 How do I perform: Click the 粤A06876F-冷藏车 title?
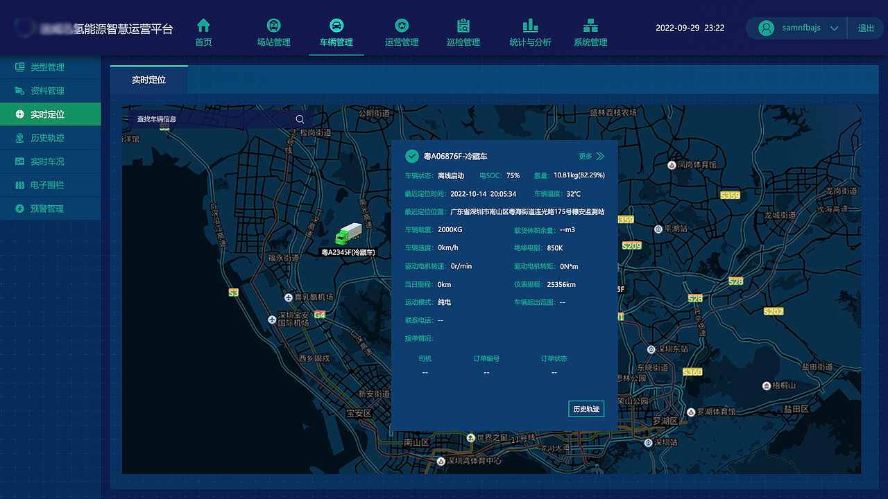point(456,157)
